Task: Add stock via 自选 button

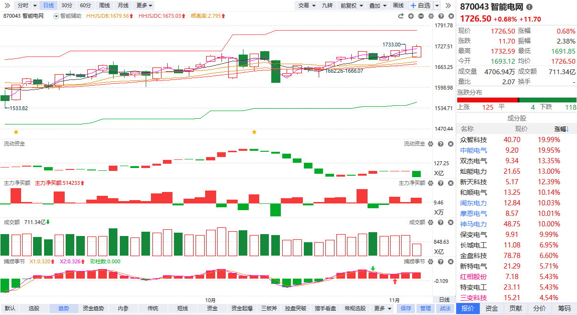Action: [x=420, y=5]
